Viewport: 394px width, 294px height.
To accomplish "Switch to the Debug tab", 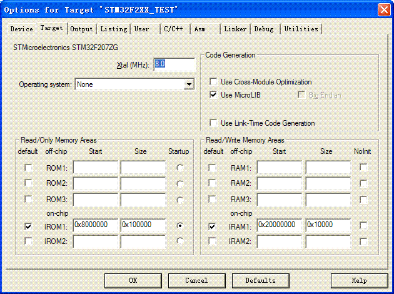I will click(x=265, y=29).
